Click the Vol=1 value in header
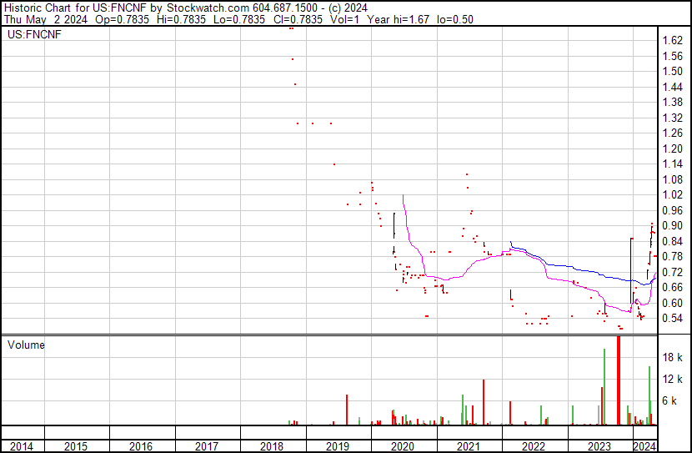The image size is (692, 453). tap(345, 19)
